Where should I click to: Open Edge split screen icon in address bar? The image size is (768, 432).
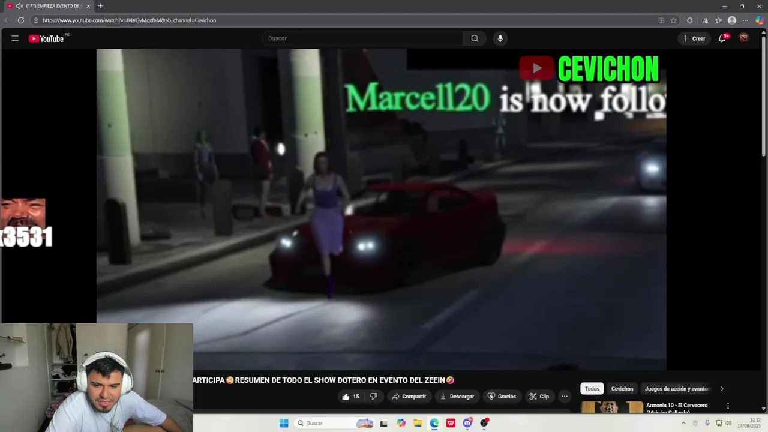[x=661, y=20]
